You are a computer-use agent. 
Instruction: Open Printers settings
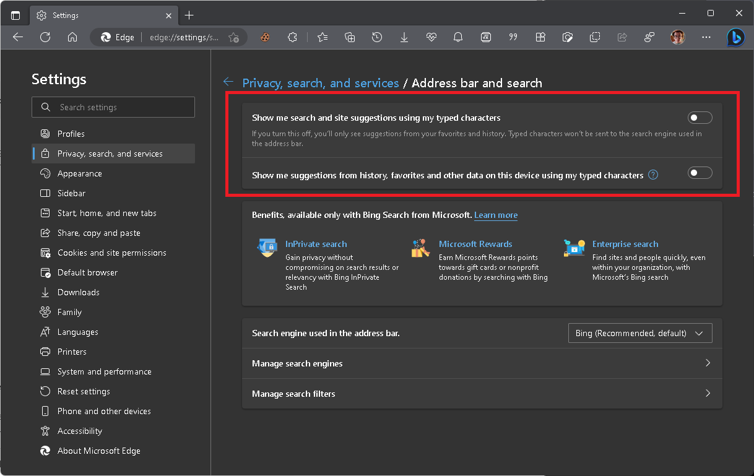point(113,352)
